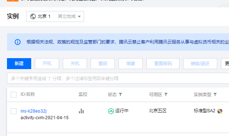229x136 pixels.
Task: Select the 北京 1 region
Action: 44,16
